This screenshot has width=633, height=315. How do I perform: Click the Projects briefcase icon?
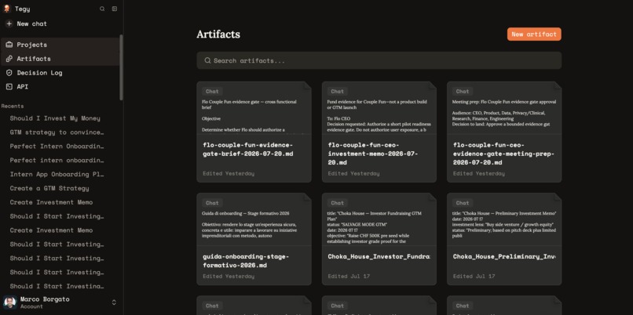tap(9, 45)
